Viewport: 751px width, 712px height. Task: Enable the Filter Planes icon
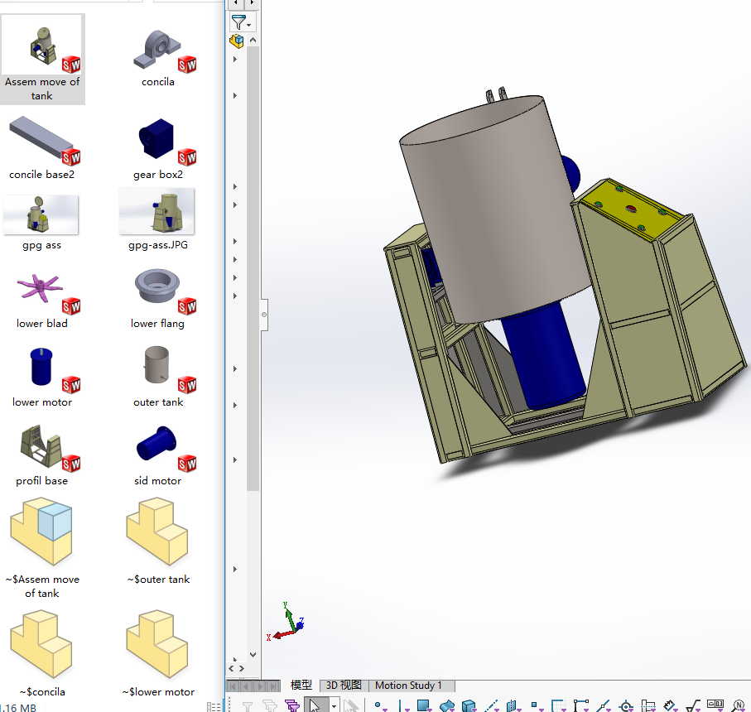[x=513, y=705]
